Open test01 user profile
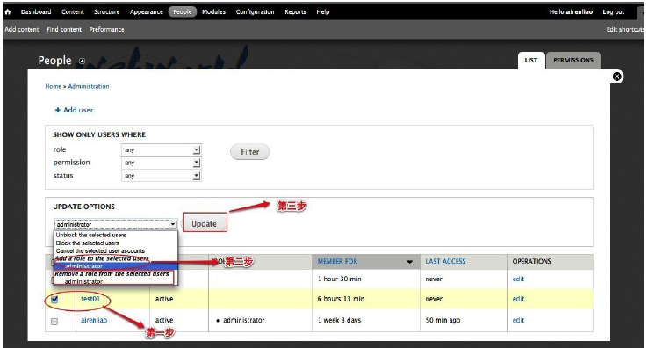The image size is (648, 348). pyautogui.click(x=90, y=299)
